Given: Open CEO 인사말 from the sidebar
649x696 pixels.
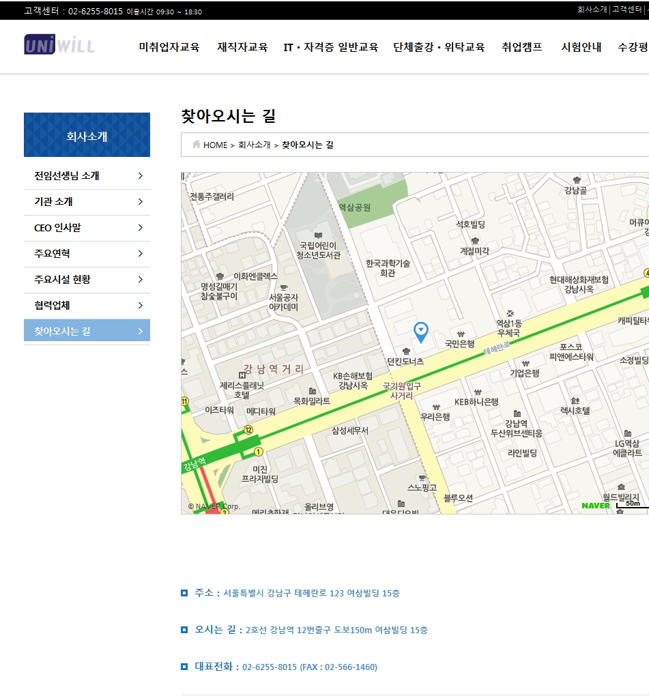Looking at the screenshot, I should 87,228.
